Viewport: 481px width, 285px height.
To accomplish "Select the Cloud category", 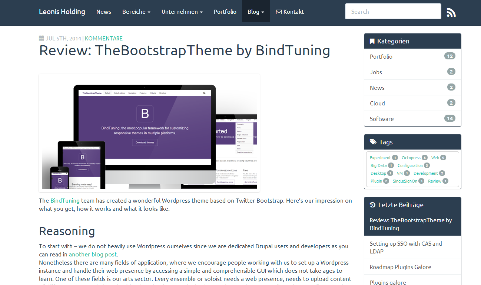I will coord(412,103).
